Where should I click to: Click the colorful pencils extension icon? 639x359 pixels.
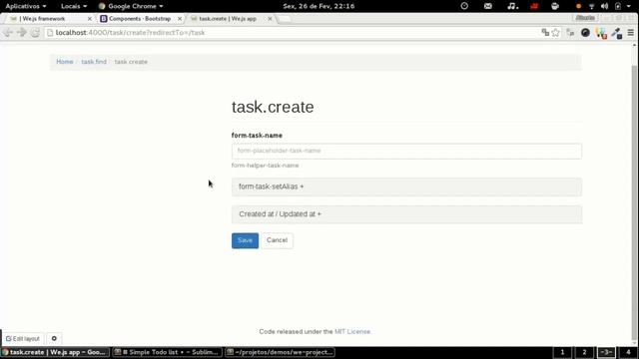[601, 33]
